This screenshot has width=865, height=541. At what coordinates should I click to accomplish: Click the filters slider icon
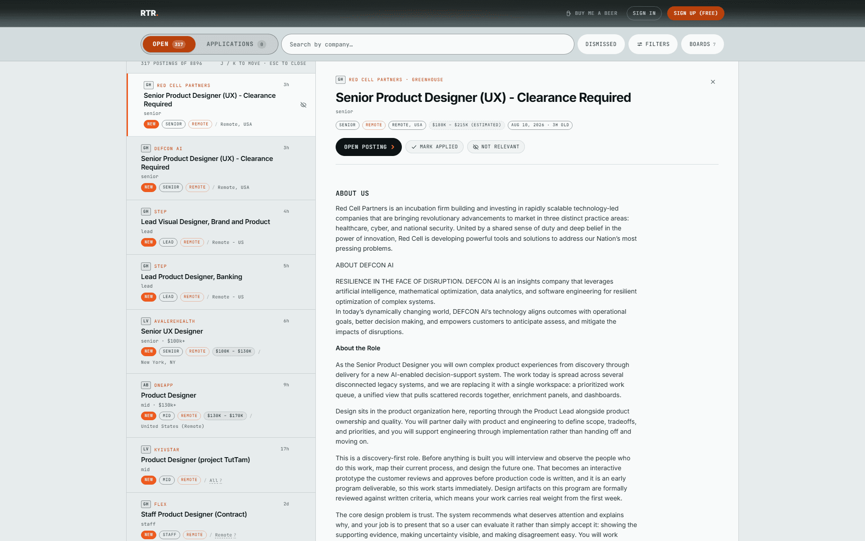pyautogui.click(x=640, y=44)
